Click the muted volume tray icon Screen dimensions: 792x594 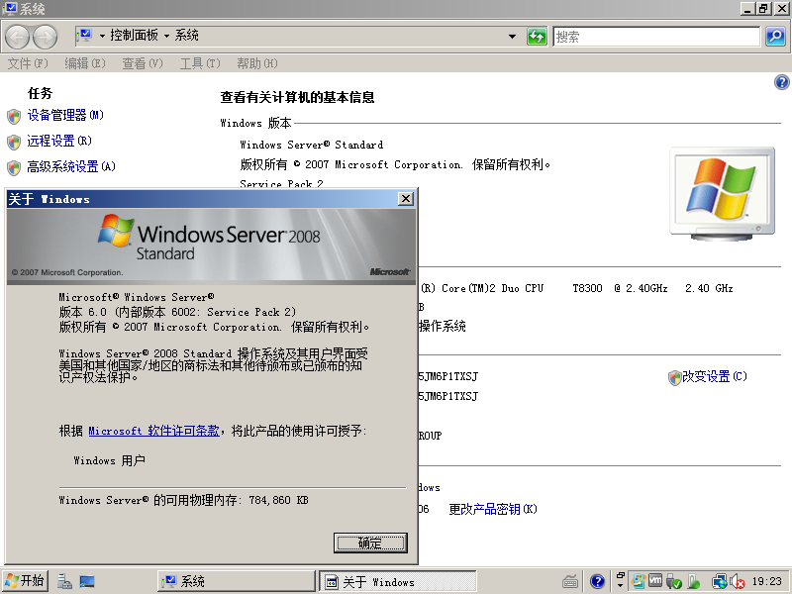(x=738, y=581)
